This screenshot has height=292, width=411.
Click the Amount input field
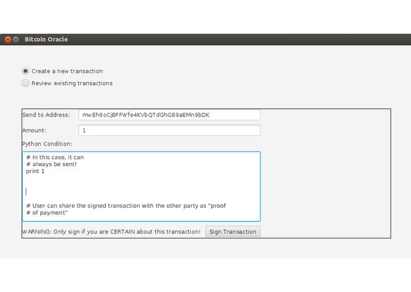(x=169, y=131)
